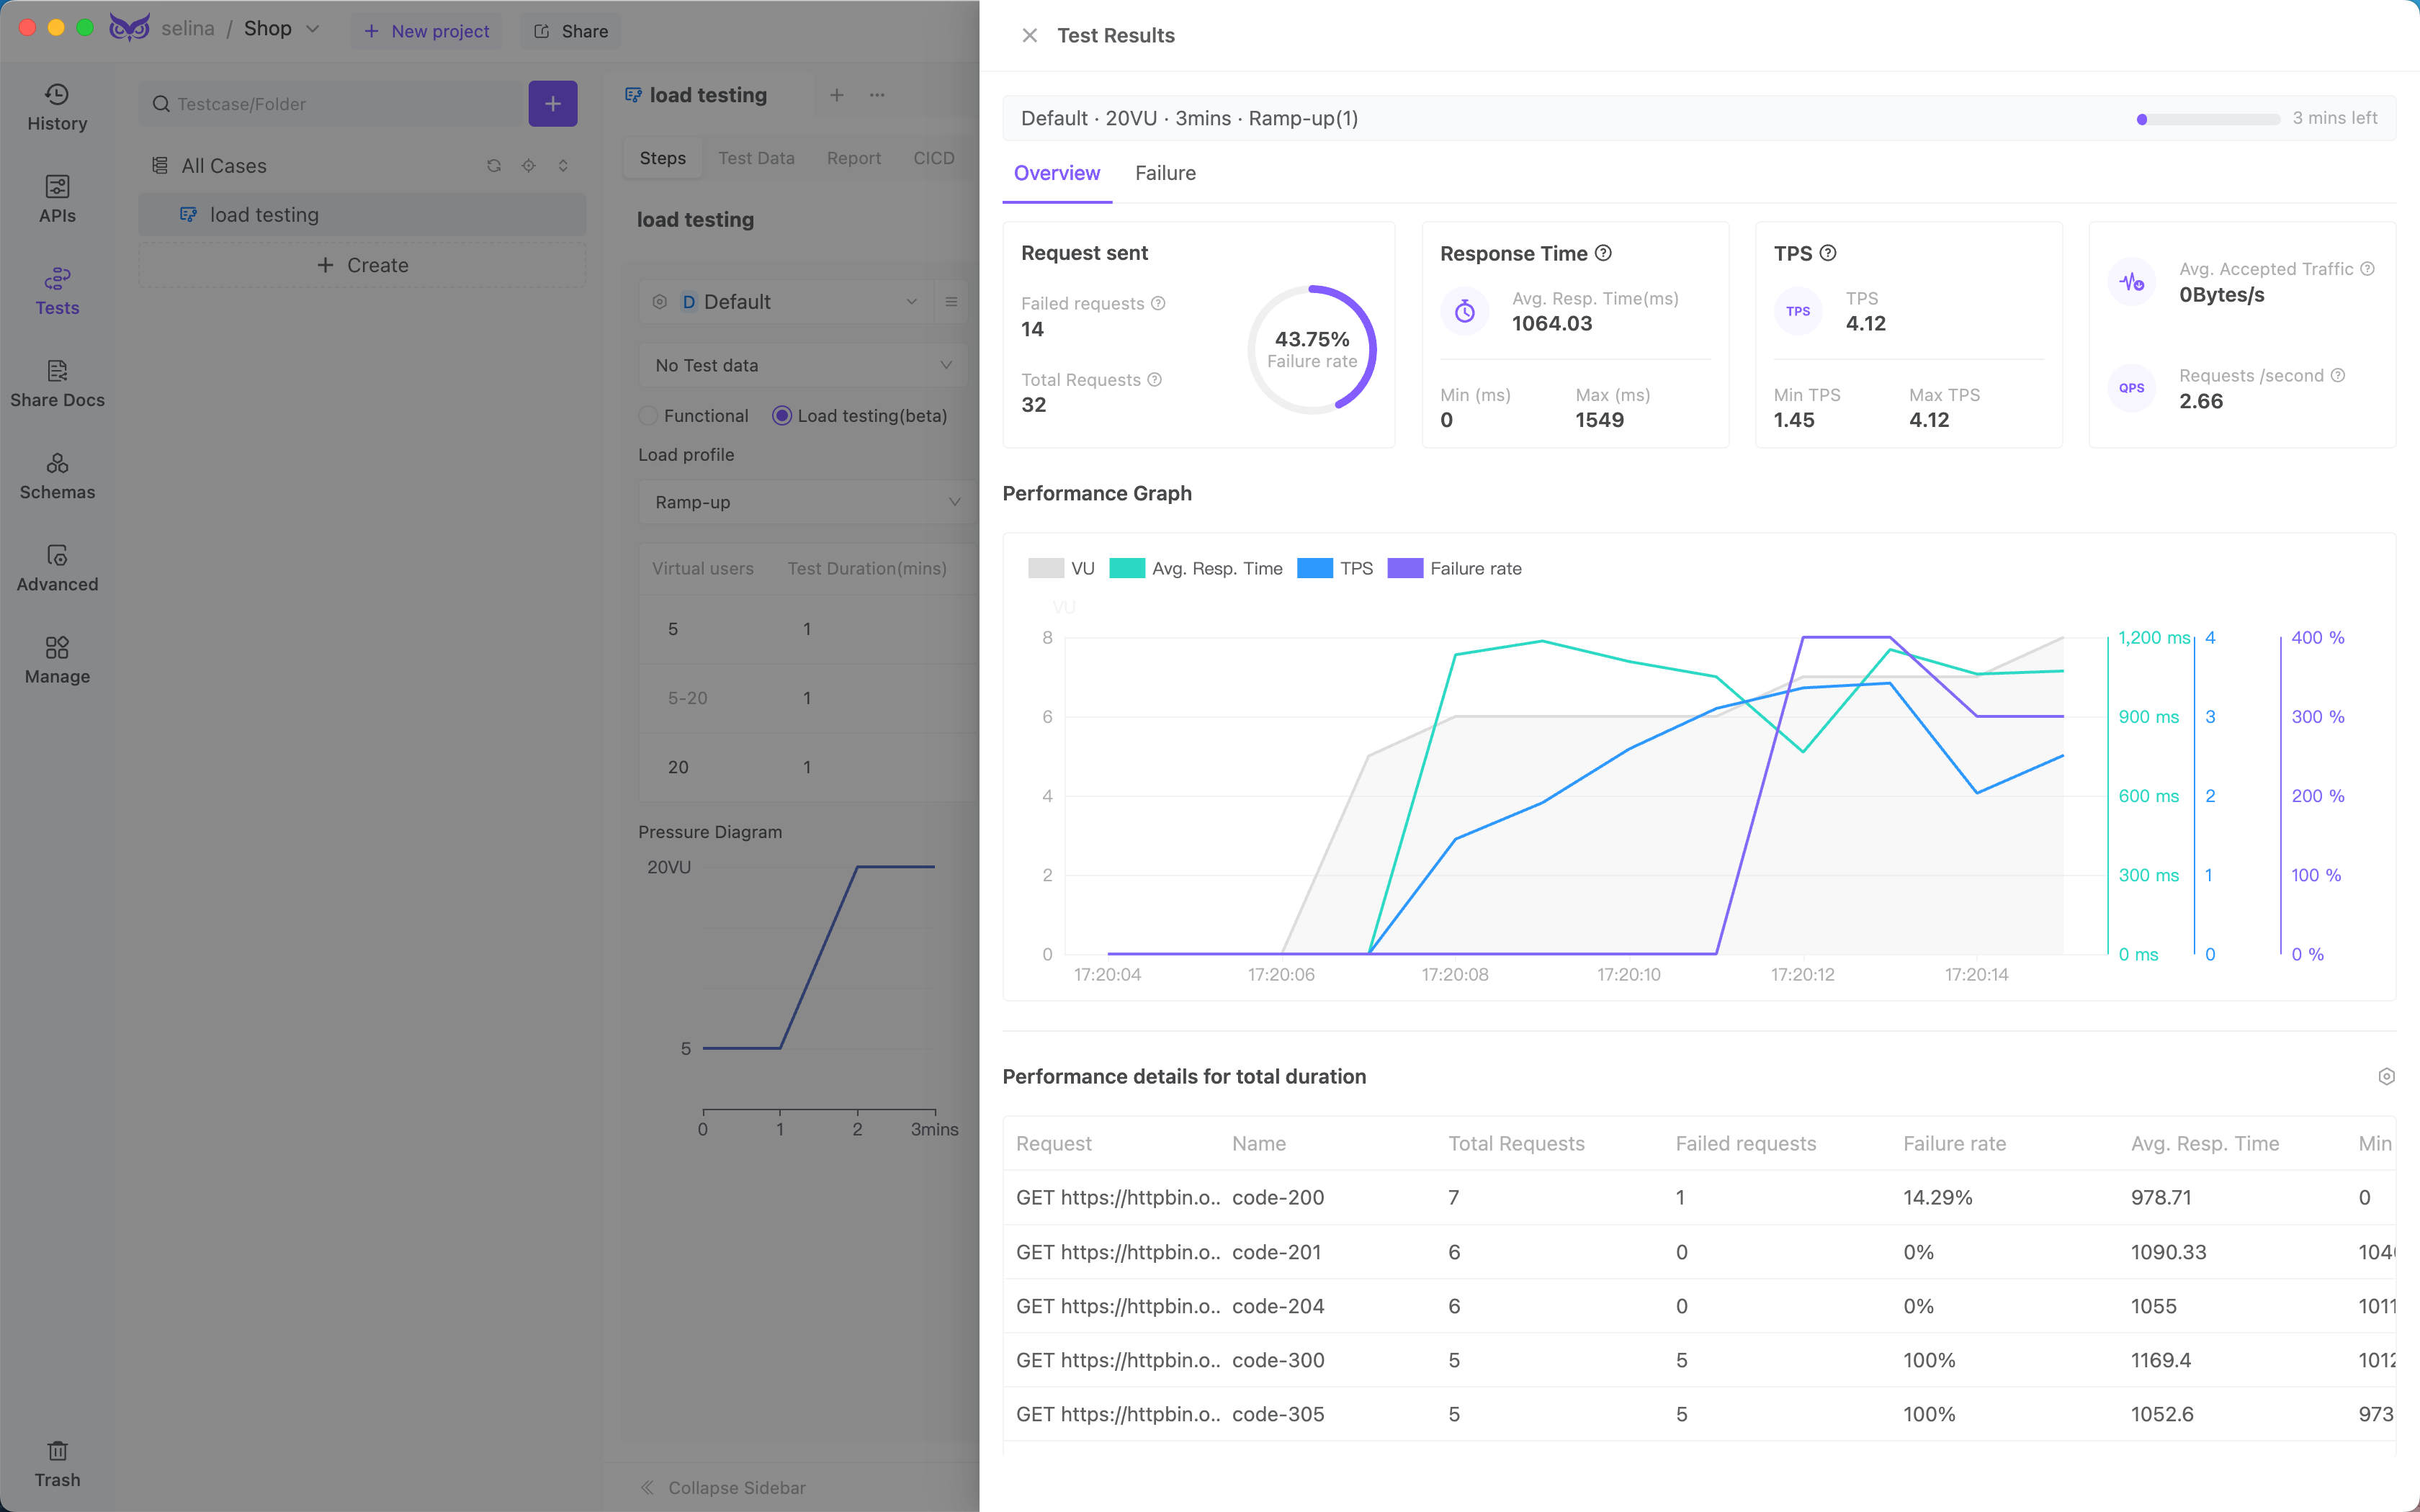Click the Avg. Resp. Time column header

click(2205, 1143)
